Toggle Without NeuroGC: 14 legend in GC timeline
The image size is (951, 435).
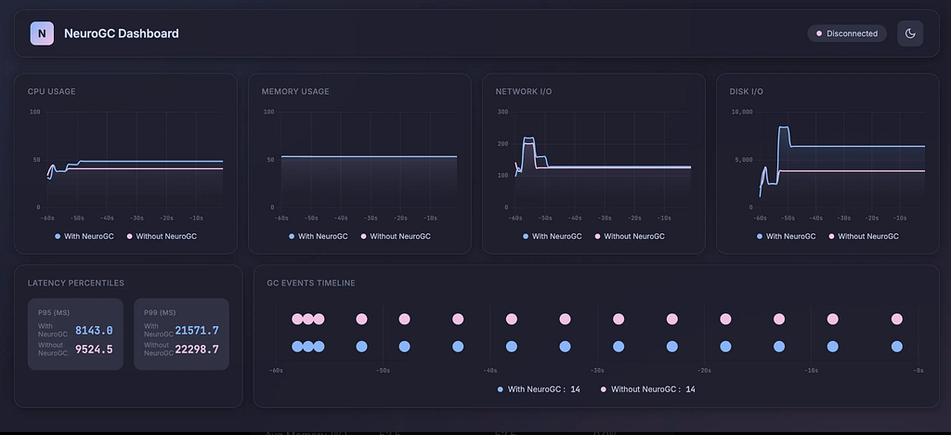[647, 389]
